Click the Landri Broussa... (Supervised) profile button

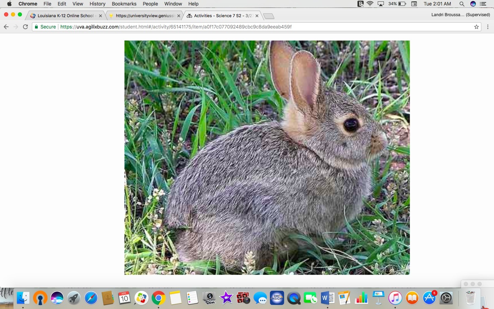pyautogui.click(x=460, y=15)
